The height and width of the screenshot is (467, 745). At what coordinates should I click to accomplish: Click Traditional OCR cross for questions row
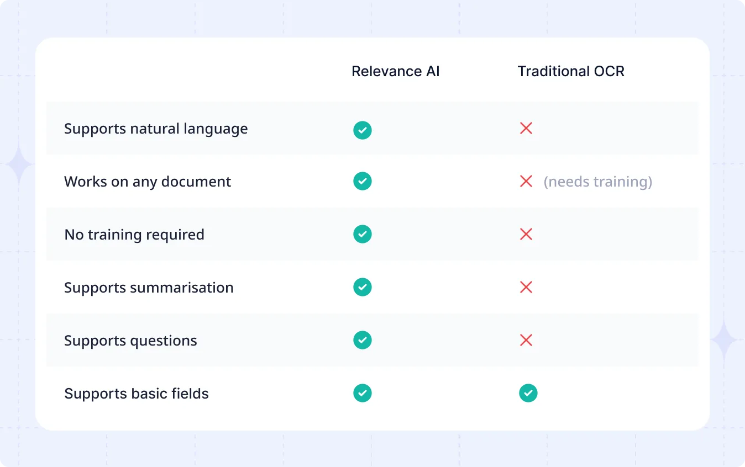526,340
